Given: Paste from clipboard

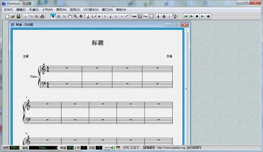Looking at the screenshot, I should [x=36, y=16].
